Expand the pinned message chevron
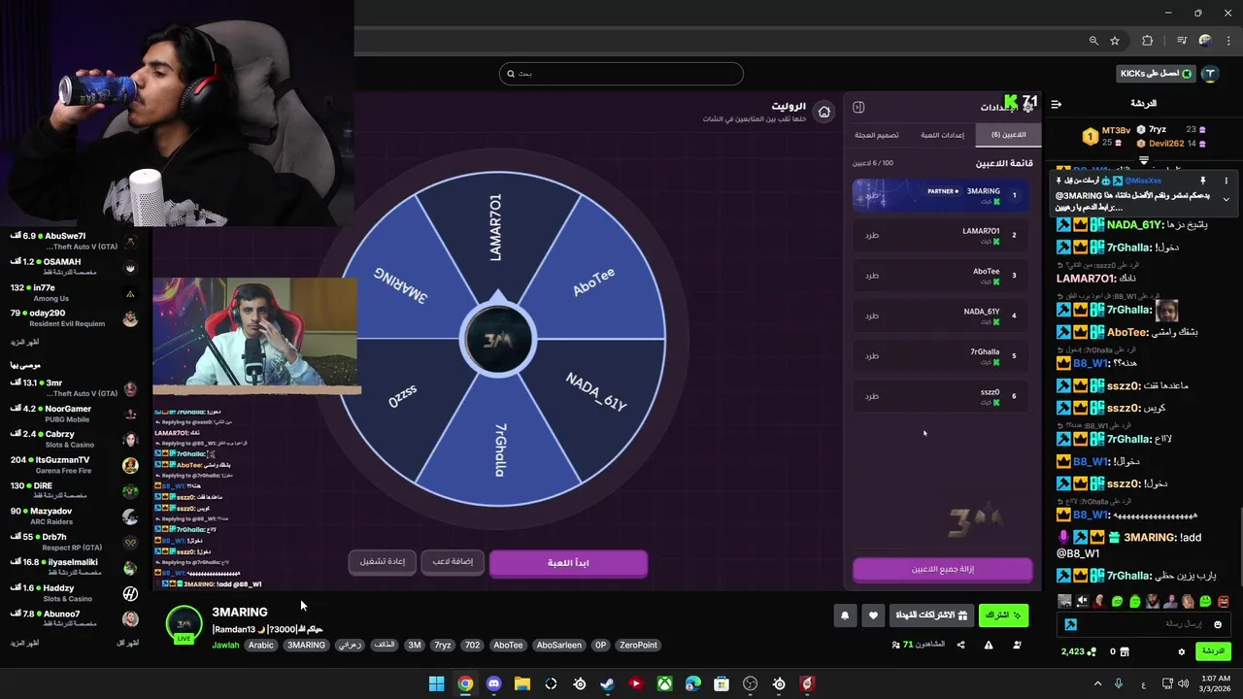This screenshot has height=699, width=1243. pos(1226,199)
